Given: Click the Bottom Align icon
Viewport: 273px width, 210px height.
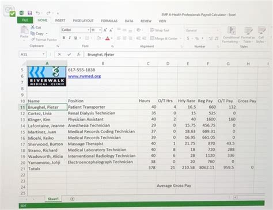Looking at the screenshot, I should click(x=130, y=30).
